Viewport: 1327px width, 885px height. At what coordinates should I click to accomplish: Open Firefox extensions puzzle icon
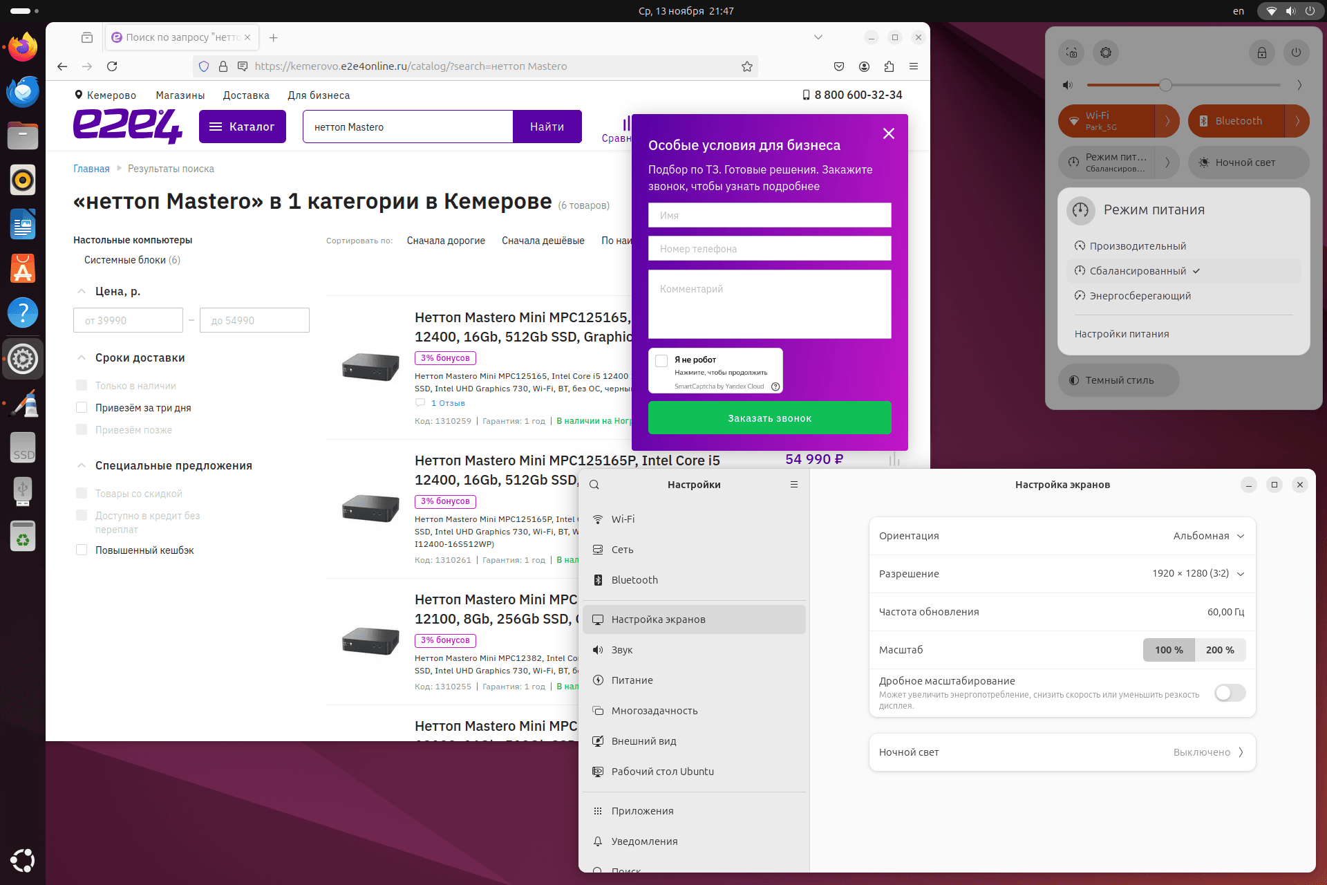[889, 66]
